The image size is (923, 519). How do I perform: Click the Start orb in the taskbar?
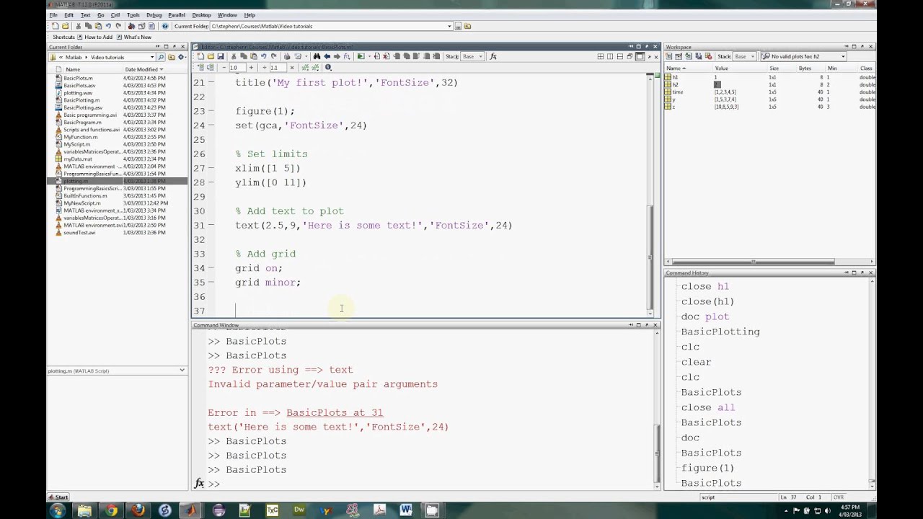point(57,510)
